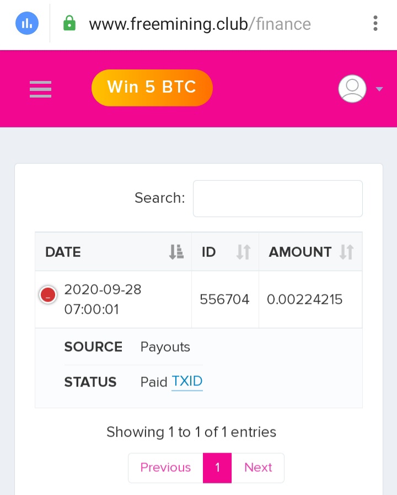Click the 2020-09-28 date cell

(x=103, y=299)
